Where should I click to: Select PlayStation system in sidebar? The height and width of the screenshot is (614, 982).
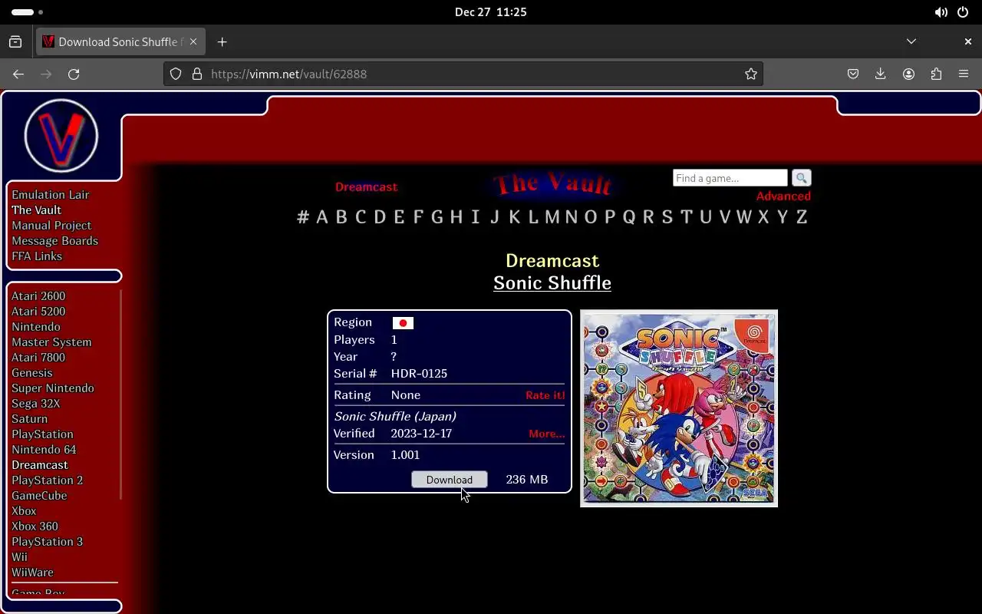click(42, 434)
